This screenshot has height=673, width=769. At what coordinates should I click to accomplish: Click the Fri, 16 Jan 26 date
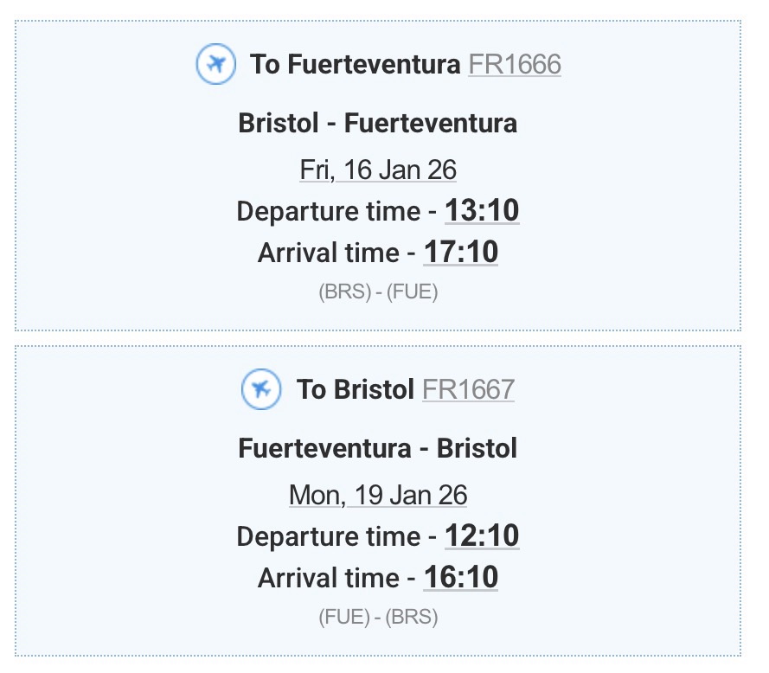(x=378, y=170)
